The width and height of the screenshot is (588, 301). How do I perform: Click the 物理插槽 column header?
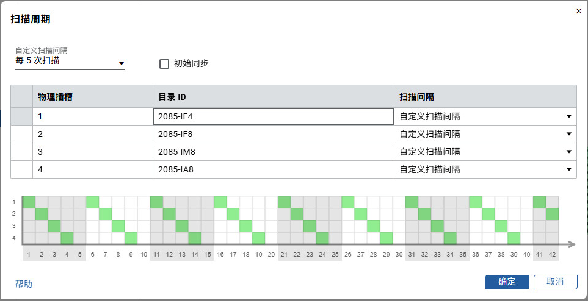click(92, 96)
